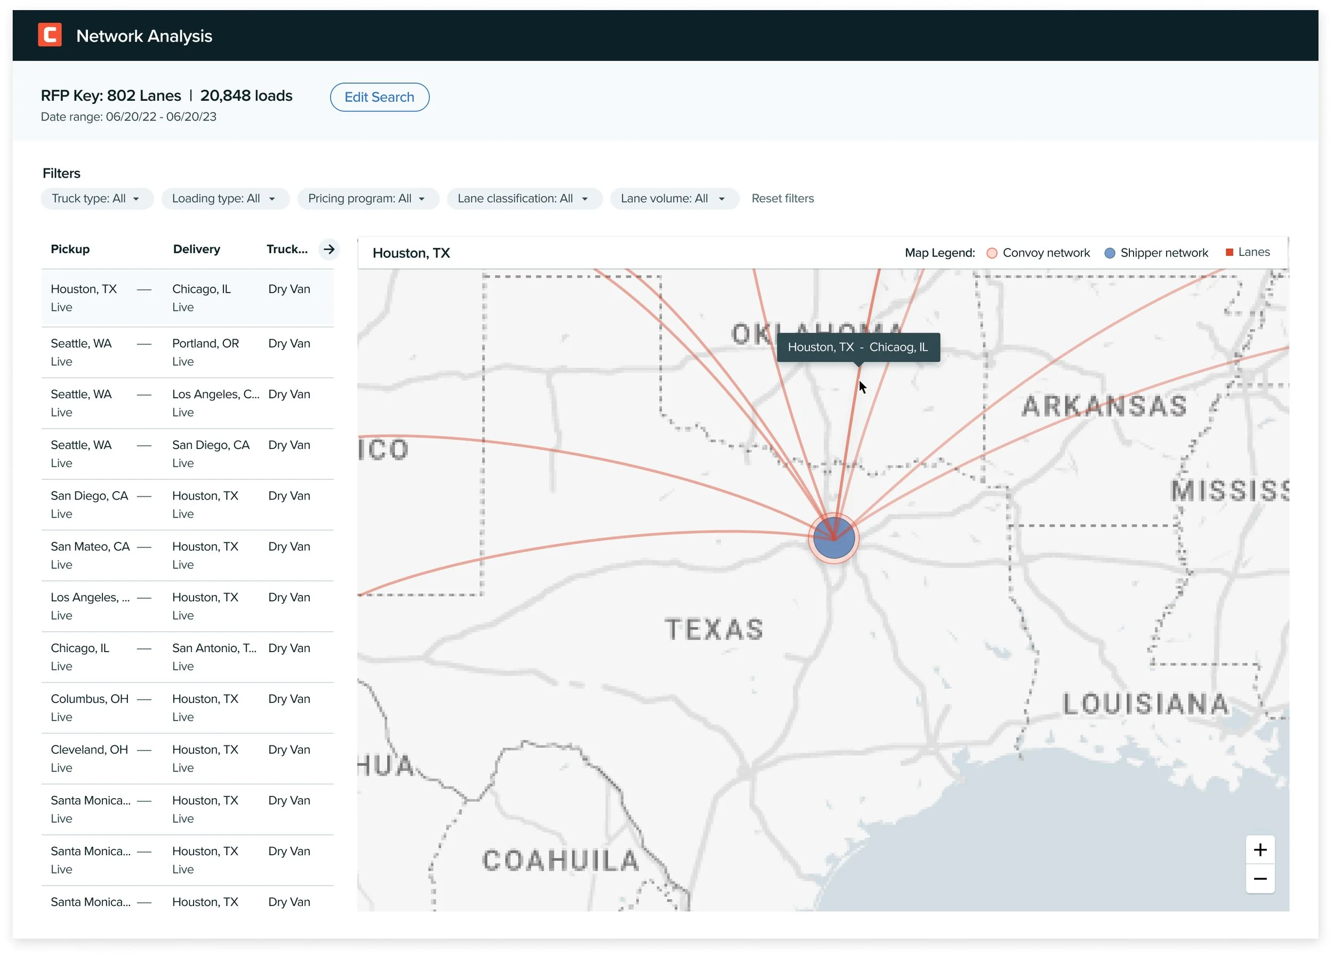Zoom in on the map with plus button
The height and width of the screenshot is (956, 1333).
pos(1259,850)
